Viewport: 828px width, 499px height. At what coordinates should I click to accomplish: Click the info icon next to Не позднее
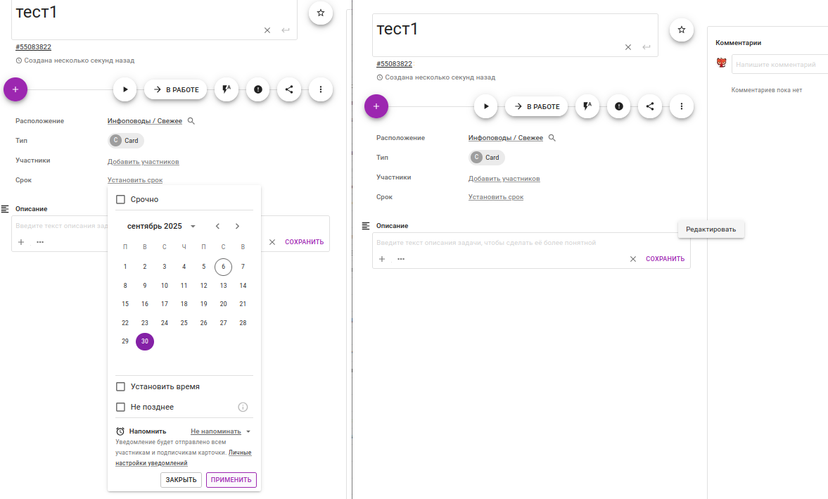243,407
